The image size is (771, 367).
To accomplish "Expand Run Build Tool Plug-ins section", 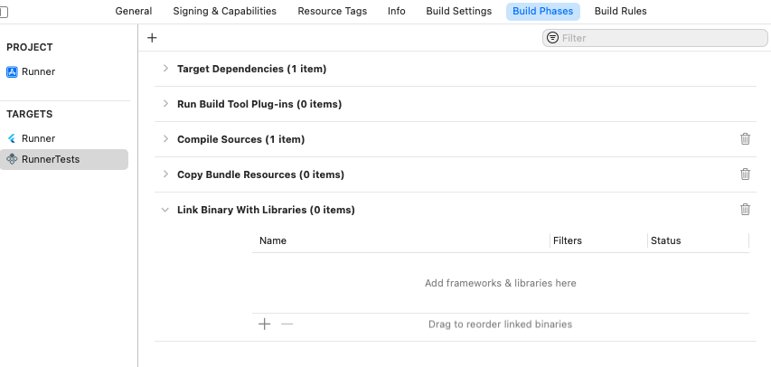I will [x=165, y=104].
